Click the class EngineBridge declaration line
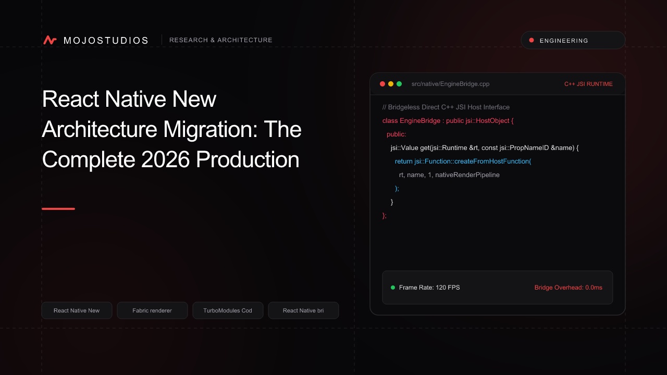 coord(448,121)
